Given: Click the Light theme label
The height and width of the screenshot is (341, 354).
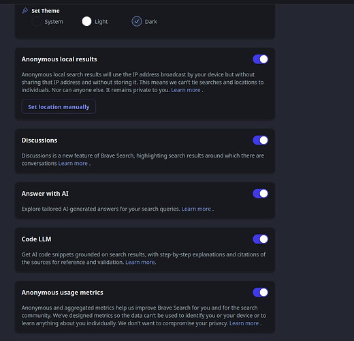Looking at the screenshot, I should coord(101,22).
